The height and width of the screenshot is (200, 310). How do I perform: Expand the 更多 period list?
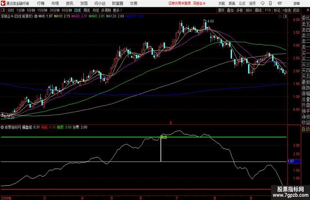point(117,10)
